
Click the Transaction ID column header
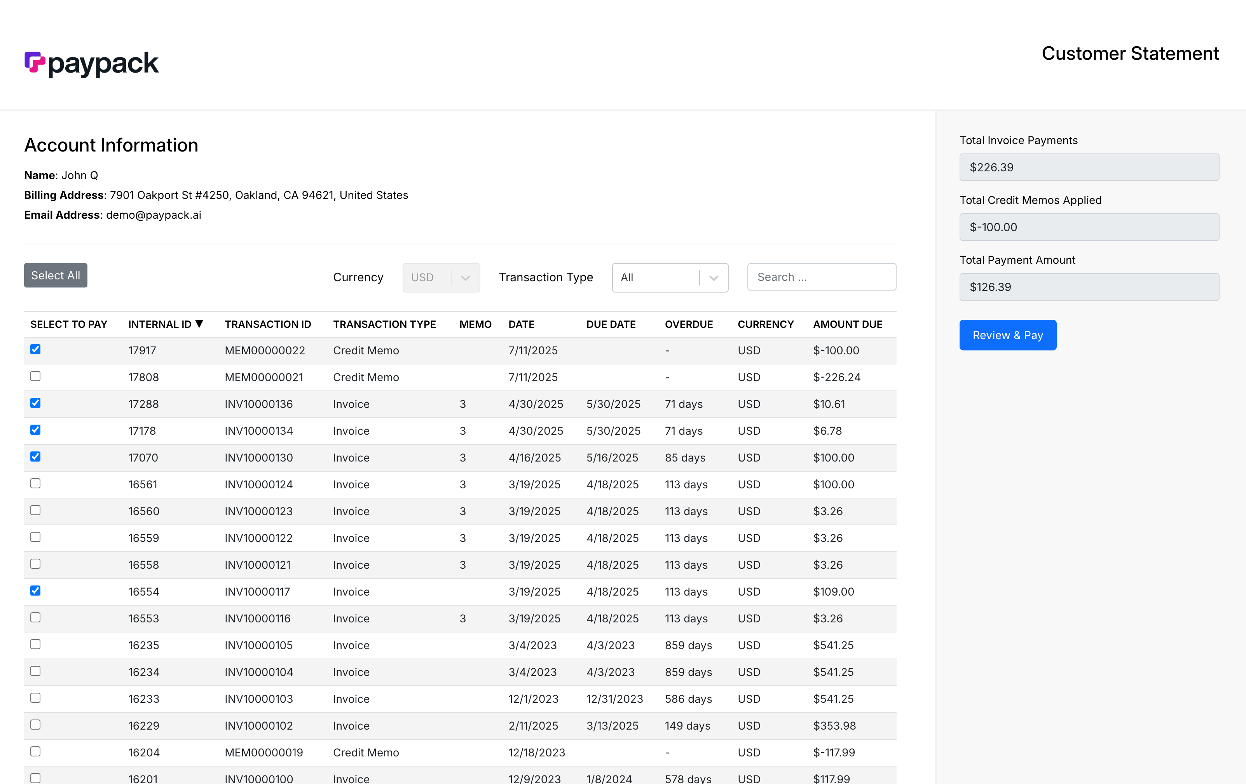coord(267,324)
